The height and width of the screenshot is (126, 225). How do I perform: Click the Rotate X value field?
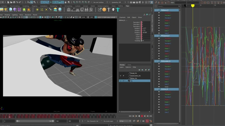pos(146,28)
